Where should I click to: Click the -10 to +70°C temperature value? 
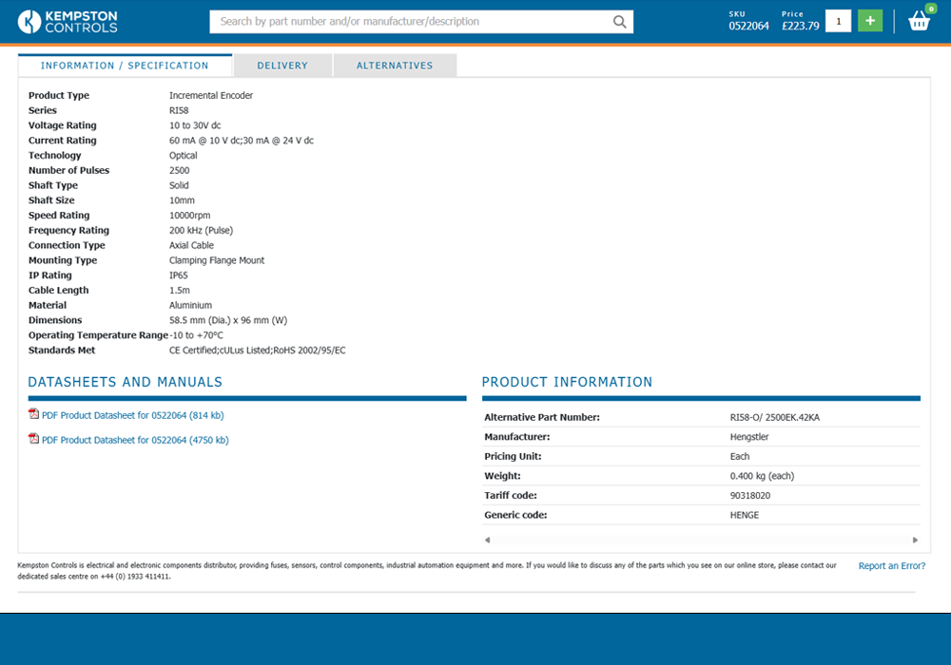pyautogui.click(x=197, y=335)
